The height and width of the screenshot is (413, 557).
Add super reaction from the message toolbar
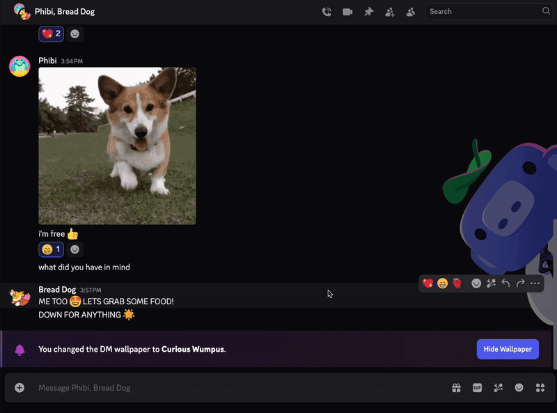tap(491, 283)
